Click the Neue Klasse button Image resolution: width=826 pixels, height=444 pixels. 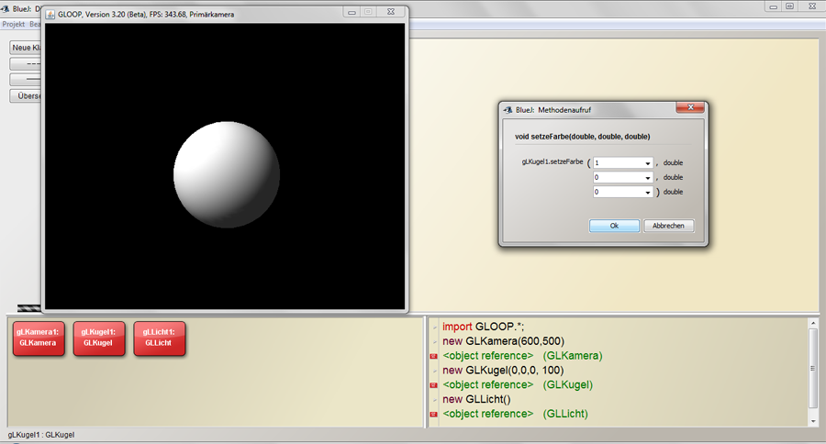click(26, 47)
